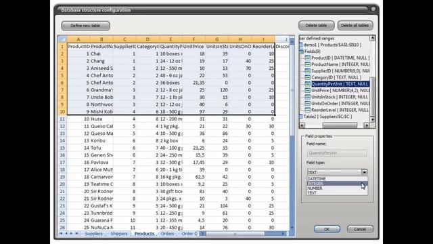Go to the first sheet with the tab navigation arrow
This screenshot has width=433, height=244.
point(61,234)
